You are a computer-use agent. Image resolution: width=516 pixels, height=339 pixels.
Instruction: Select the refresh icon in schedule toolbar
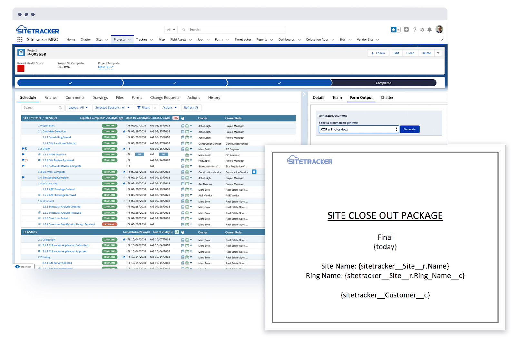196,108
